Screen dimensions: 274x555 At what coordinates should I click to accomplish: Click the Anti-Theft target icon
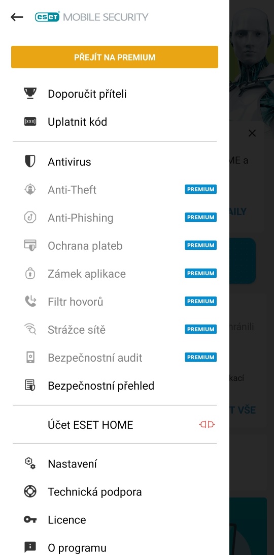click(30, 190)
